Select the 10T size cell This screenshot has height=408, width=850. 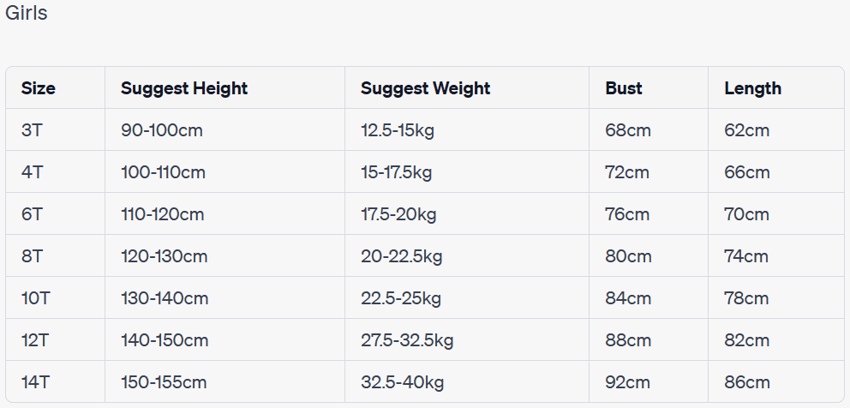click(x=36, y=298)
